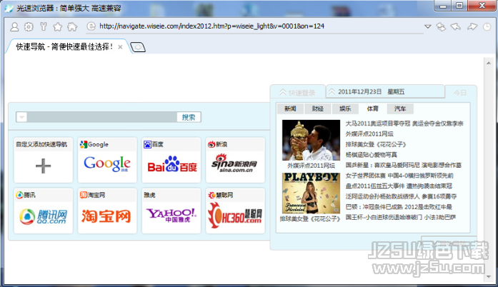498x287 pixels.
Task: Switch to the 汽车 auto tab
Action: click(x=400, y=109)
